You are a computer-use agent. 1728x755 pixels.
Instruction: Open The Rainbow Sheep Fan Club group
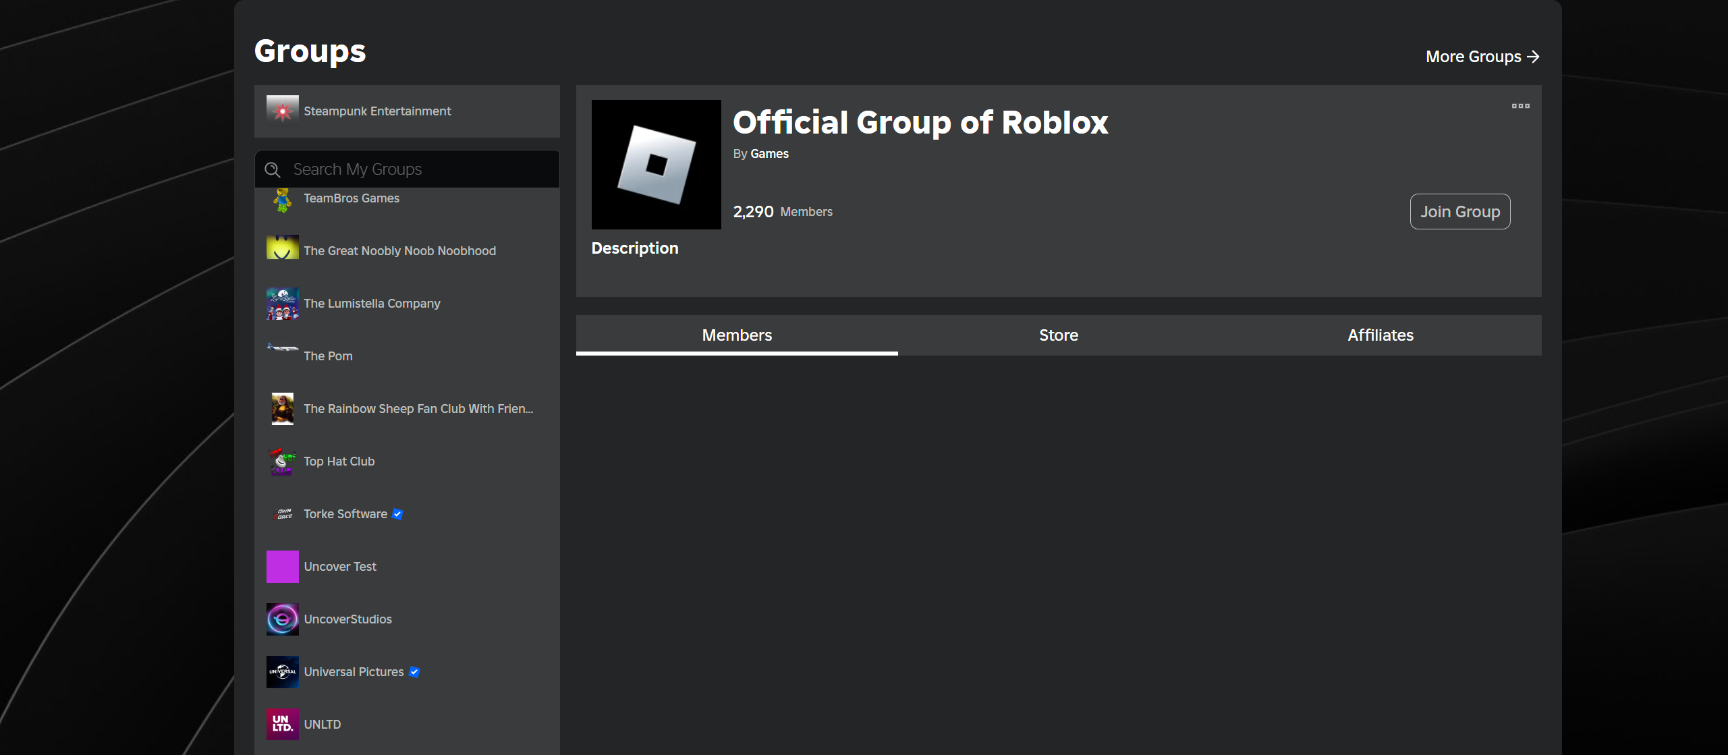[x=418, y=408]
